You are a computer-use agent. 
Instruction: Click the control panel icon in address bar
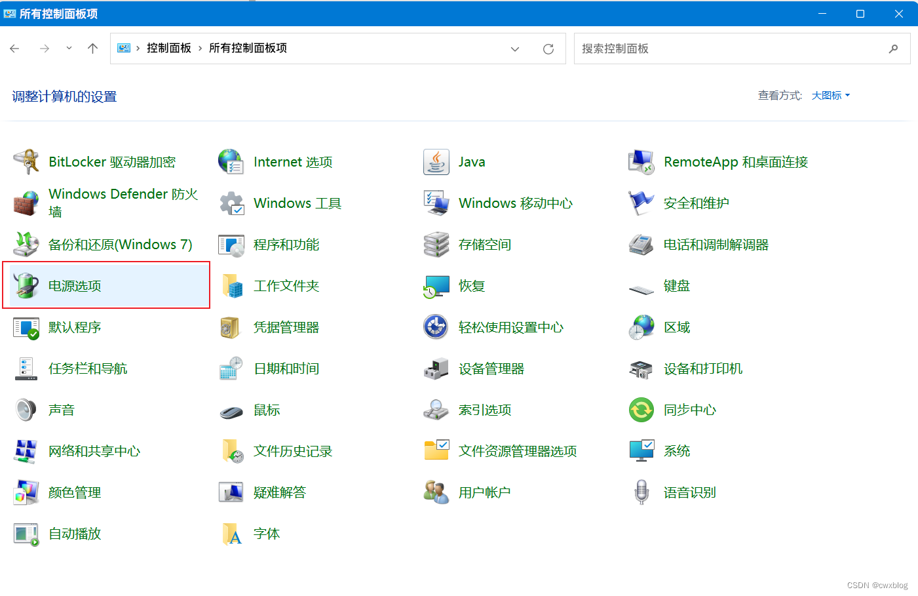124,48
